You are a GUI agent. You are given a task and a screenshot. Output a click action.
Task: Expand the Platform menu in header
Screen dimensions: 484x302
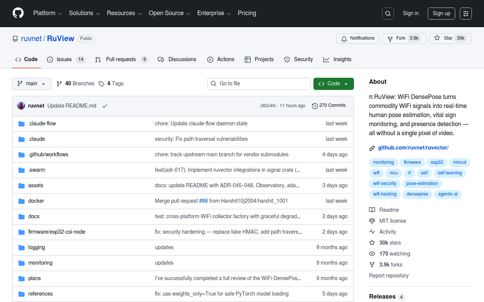[x=47, y=13]
